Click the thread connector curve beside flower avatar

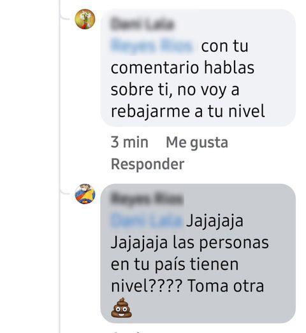pyautogui.click(x=64, y=17)
